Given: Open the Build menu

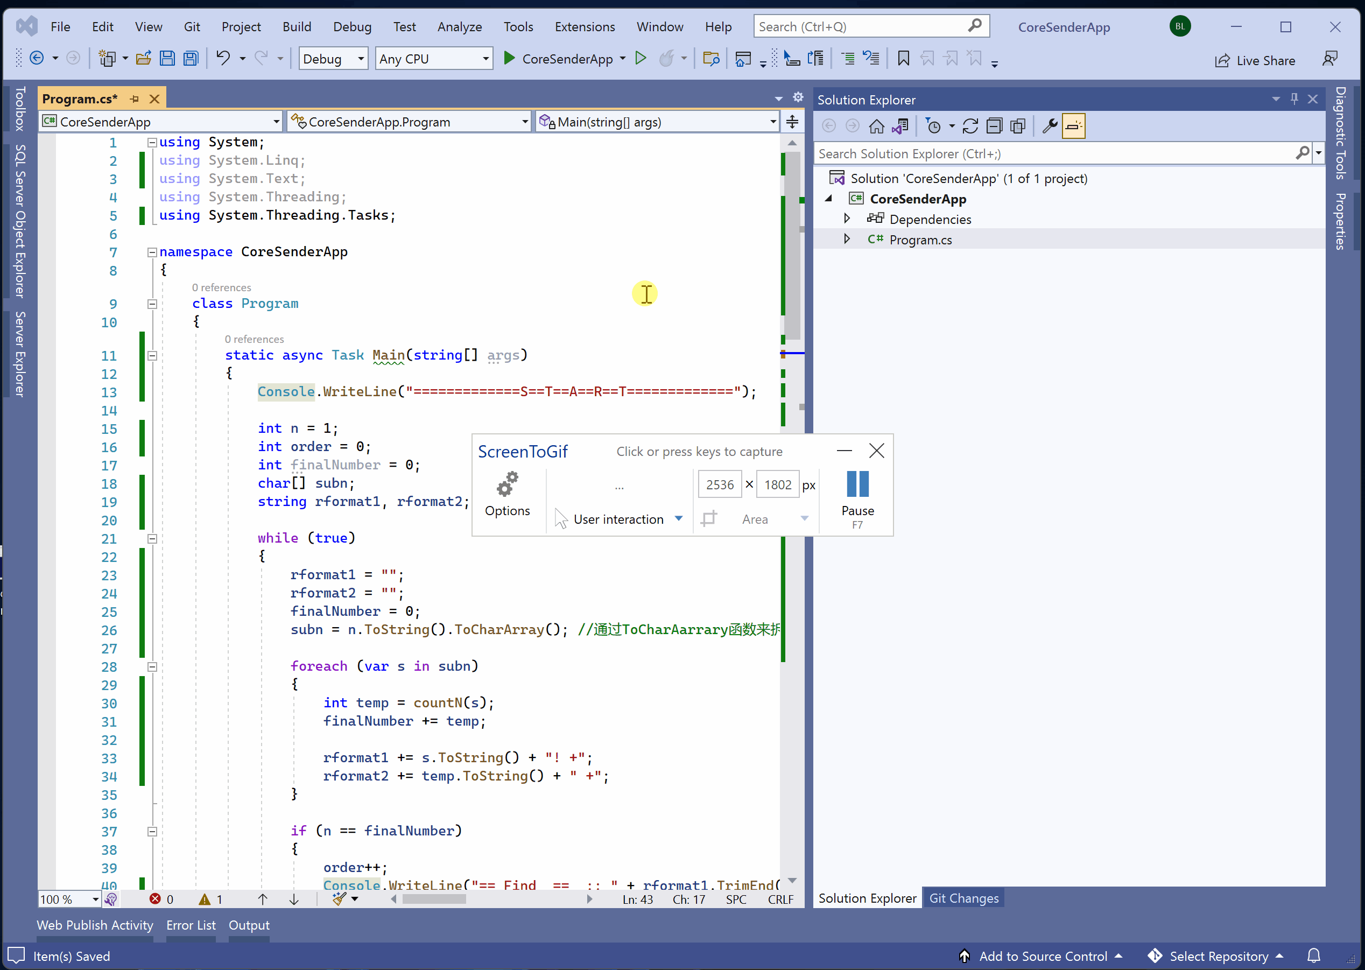Looking at the screenshot, I should coord(296,27).
